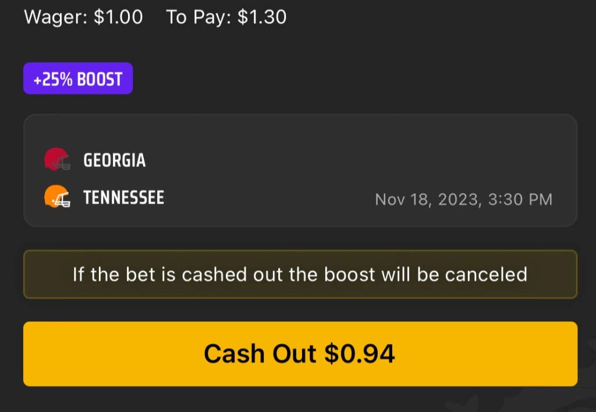
Task: Tap the Nov 18, 2023 game date
Action: [427, 200]
